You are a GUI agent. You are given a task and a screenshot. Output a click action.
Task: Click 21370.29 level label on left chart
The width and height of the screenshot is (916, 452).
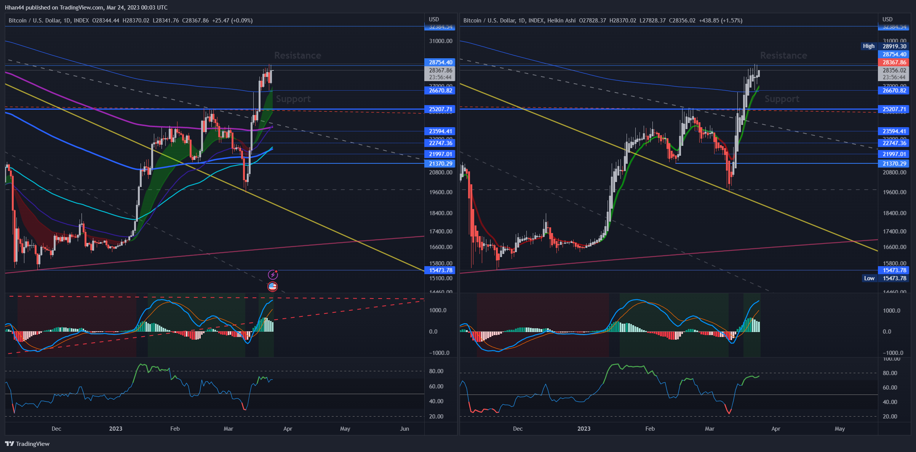point(441,164)
